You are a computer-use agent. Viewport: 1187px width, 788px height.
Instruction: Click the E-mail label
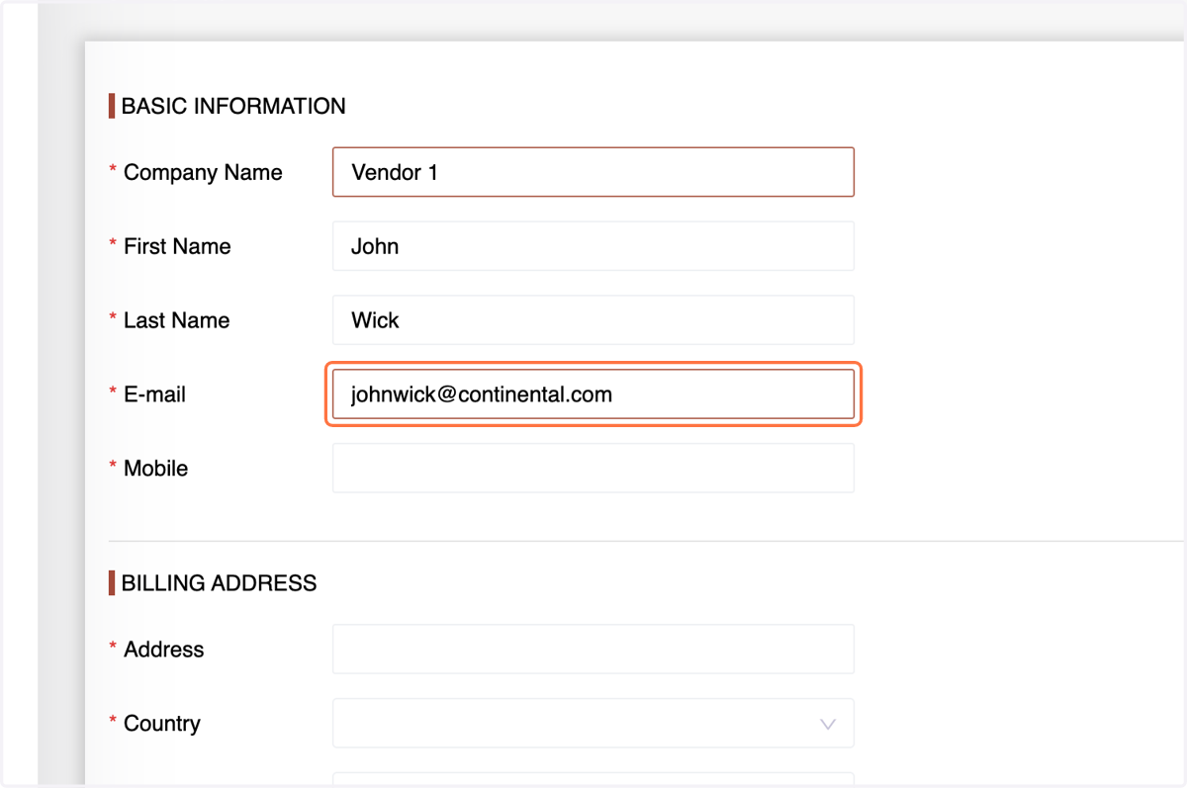(154, 394)
